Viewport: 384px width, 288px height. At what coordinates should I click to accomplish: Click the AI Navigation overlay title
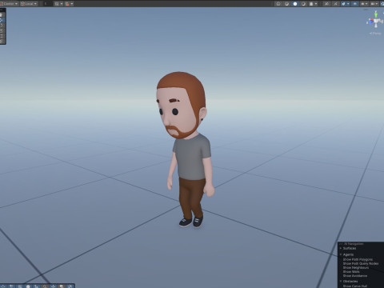click(354, 244)
